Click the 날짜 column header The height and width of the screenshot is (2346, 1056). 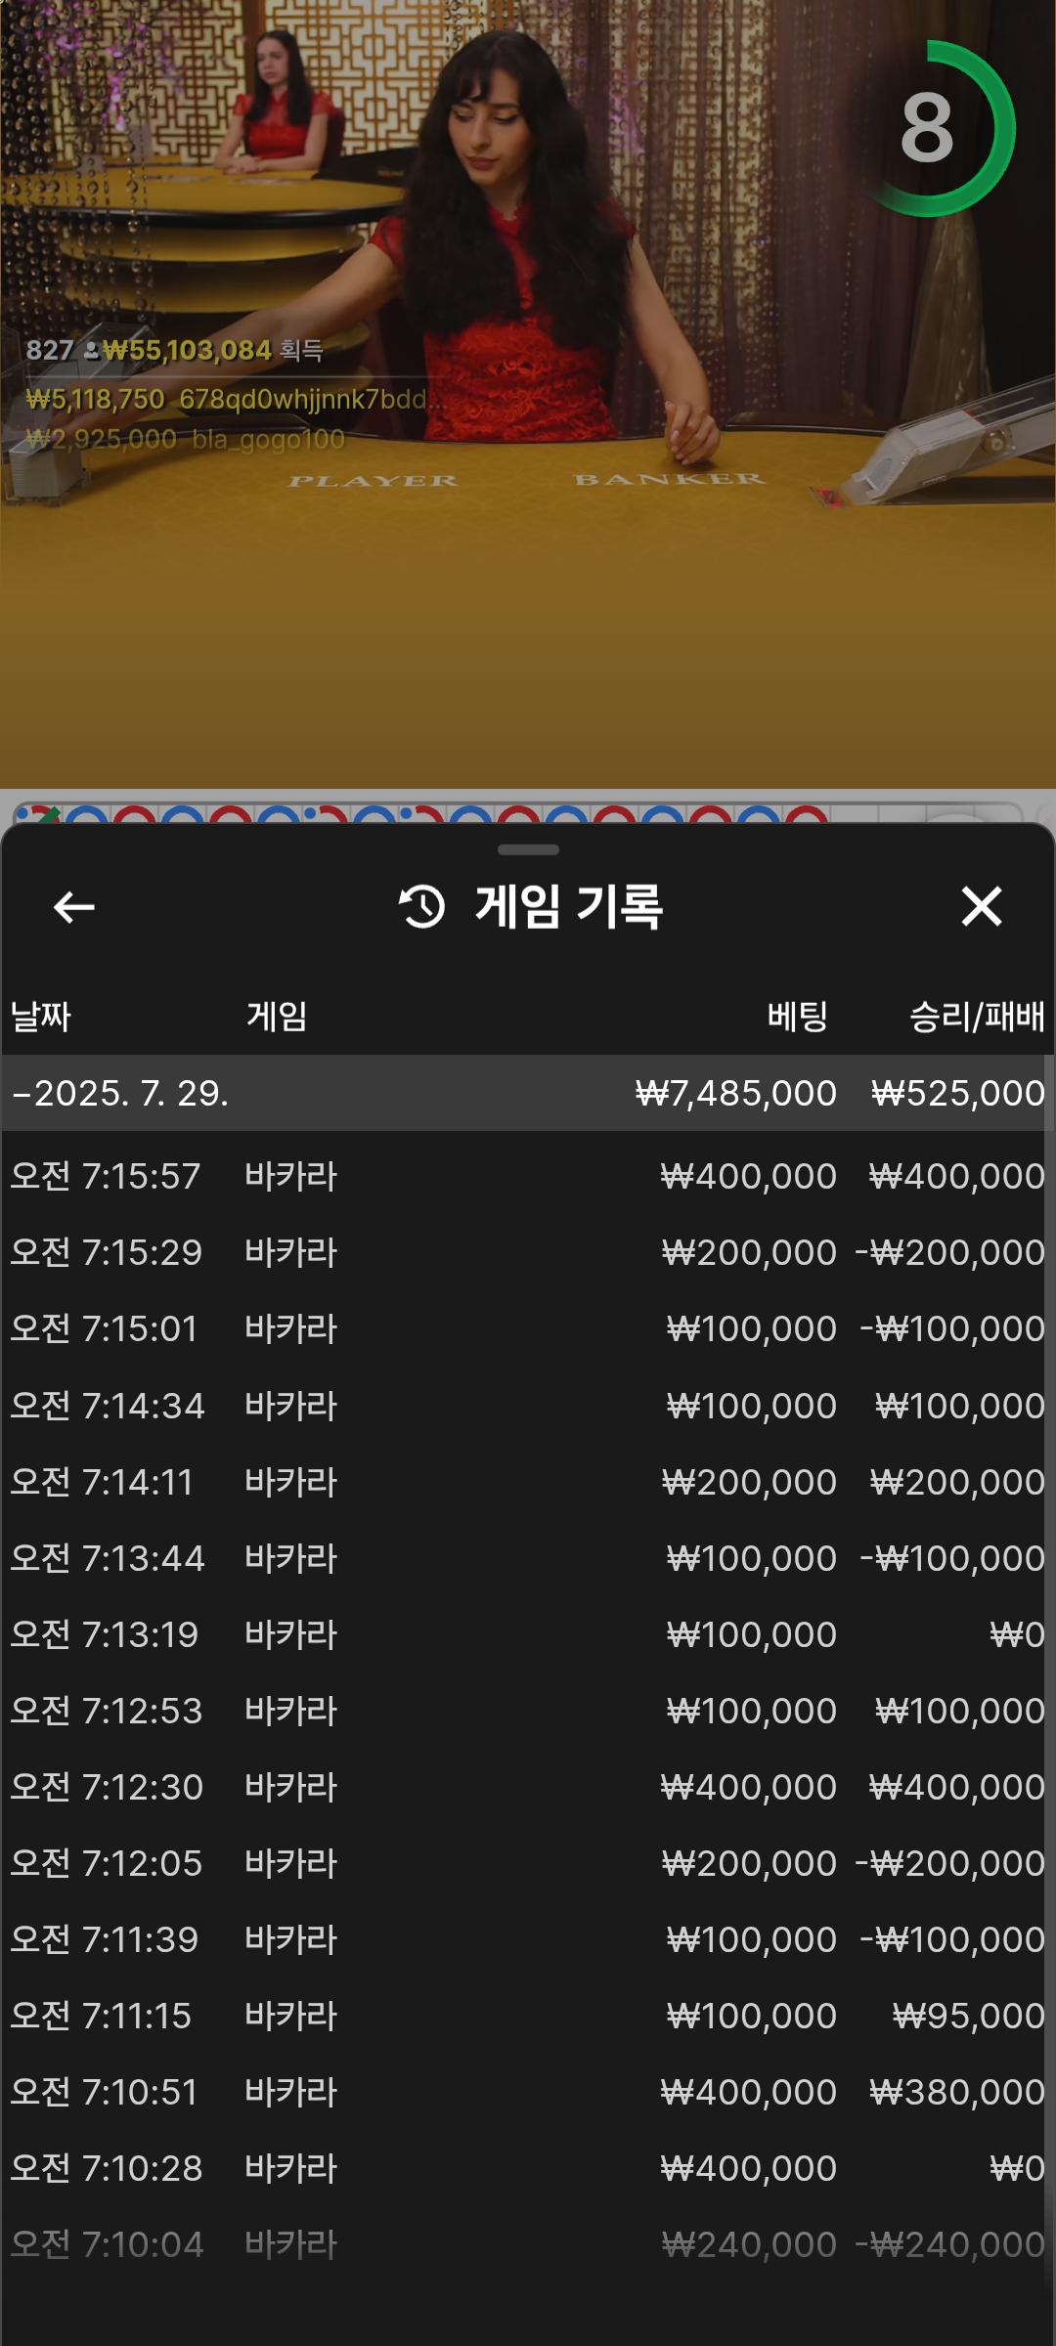click(x=41, y=1017)
